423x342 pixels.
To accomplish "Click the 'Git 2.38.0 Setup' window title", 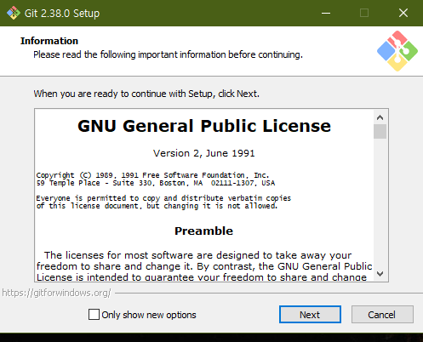I will (62, 14).
